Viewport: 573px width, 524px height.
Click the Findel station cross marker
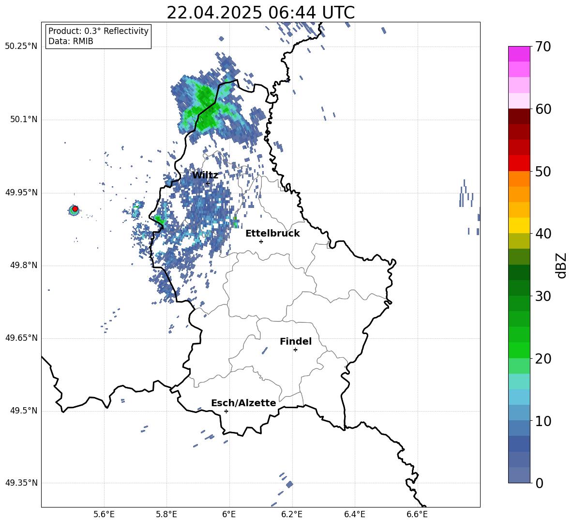[x=295, y=350]
